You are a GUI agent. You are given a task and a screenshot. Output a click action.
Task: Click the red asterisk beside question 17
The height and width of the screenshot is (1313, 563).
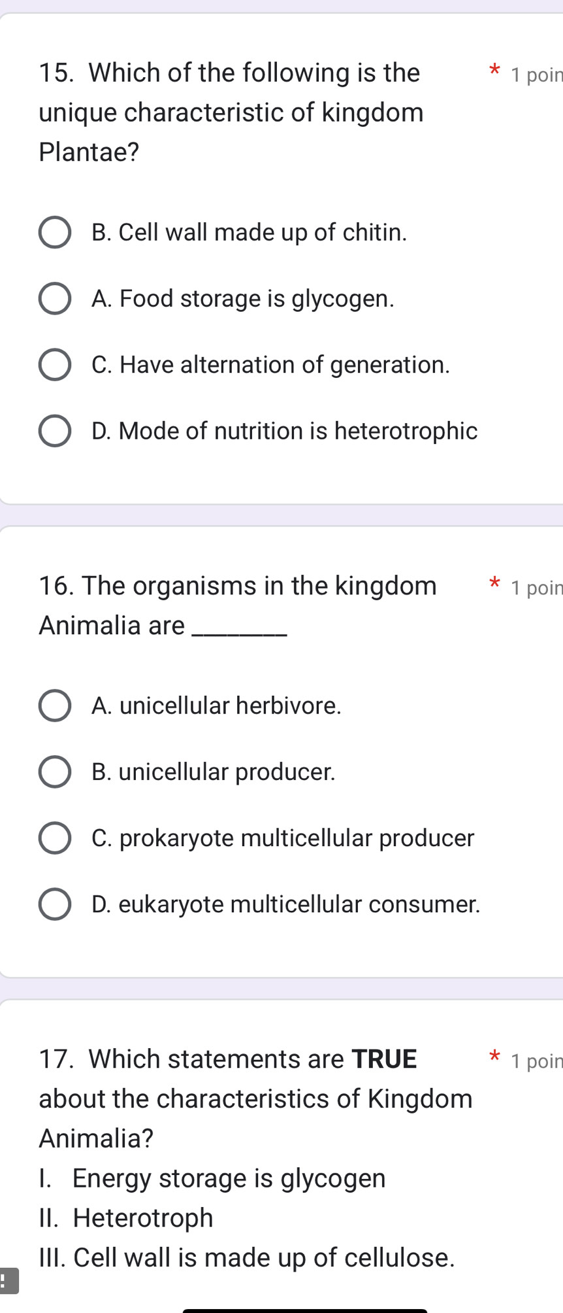[494, 1054]
